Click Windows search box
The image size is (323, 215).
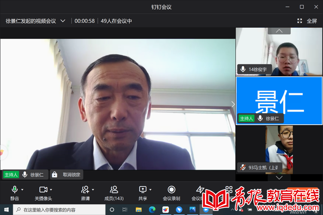pos(59,209)
